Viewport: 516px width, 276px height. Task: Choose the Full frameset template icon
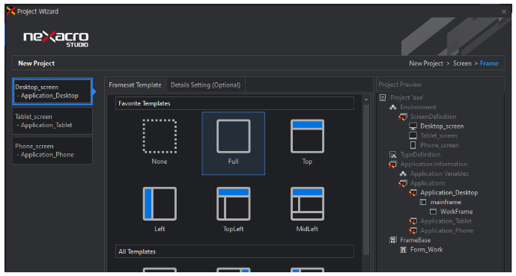click(234, 136)
